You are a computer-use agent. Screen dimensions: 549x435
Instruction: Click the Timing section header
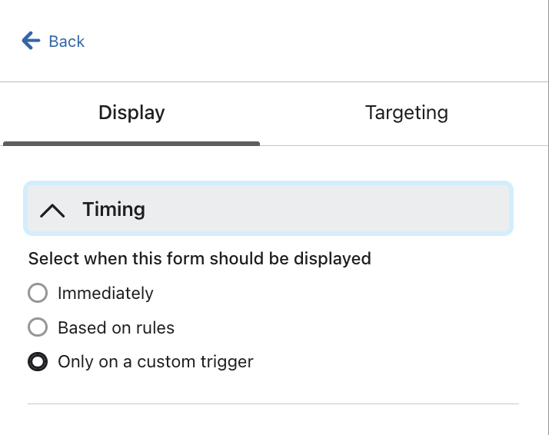[268, 209]
